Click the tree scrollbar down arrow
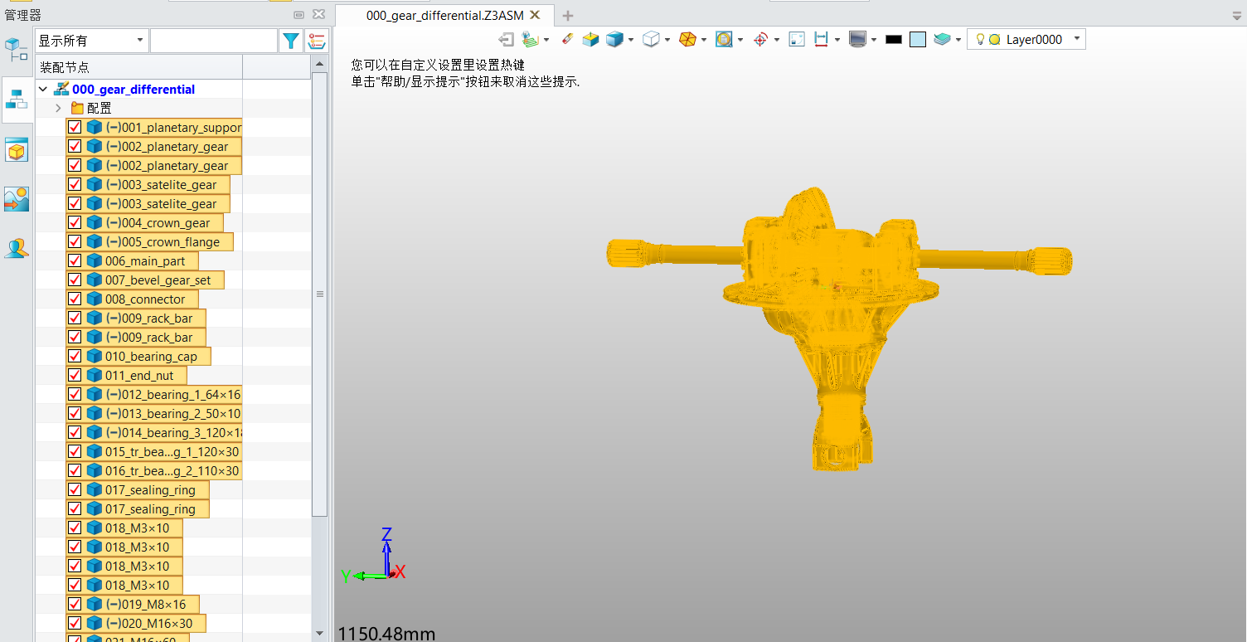 (320, 633)
